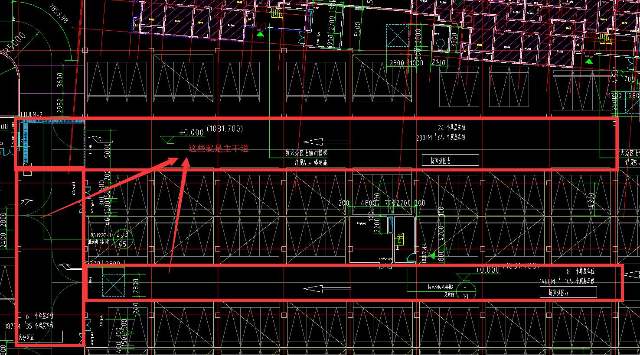Click the '防火分区七' boxed zone label
Viewport: 640px width, 355px height.
tap(450, 160)
